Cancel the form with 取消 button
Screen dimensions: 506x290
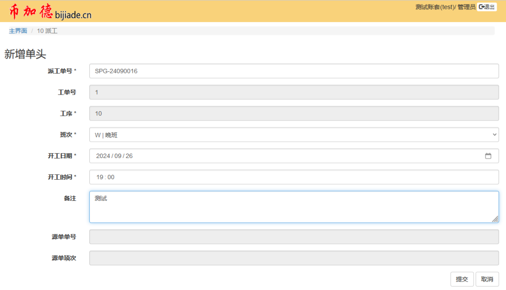(x=487, y=279)
